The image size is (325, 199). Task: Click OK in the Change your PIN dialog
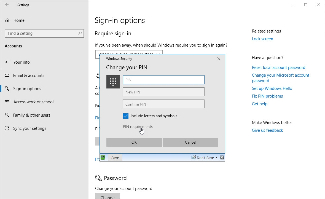click(x=134, y=142)
